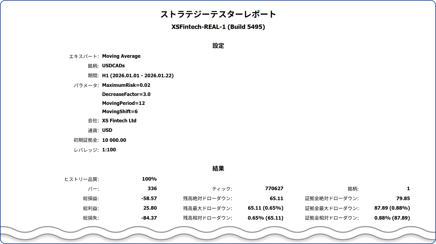Select the period H1 (2026.01.01 - 2026.01.22)
Image resolution: width=436 pixels, height=244 pixels.
(x=138, y=75)
